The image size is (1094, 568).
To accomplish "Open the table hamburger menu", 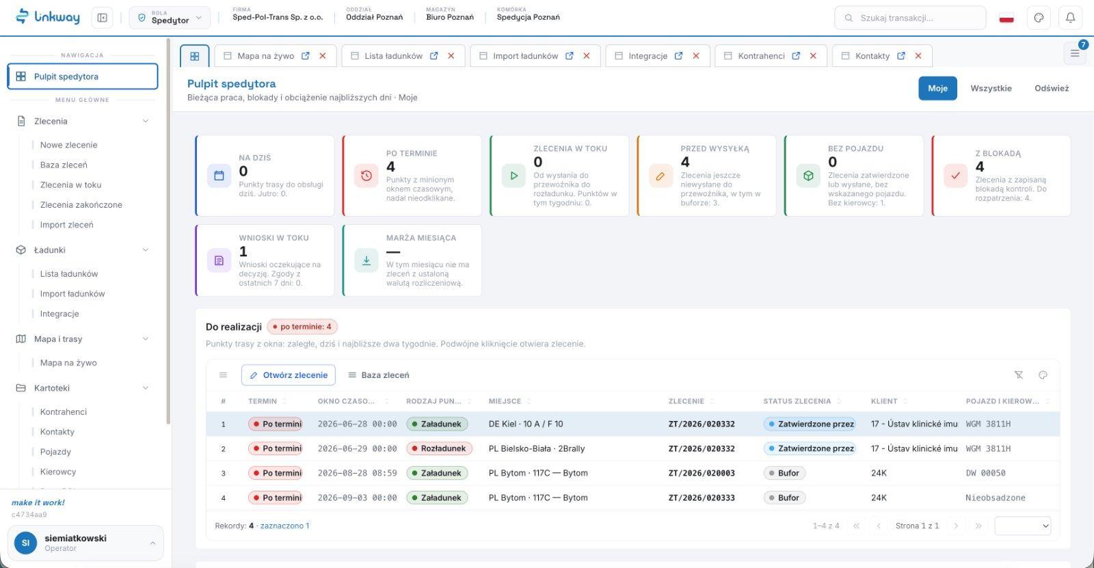I will (x=223, y=375).
